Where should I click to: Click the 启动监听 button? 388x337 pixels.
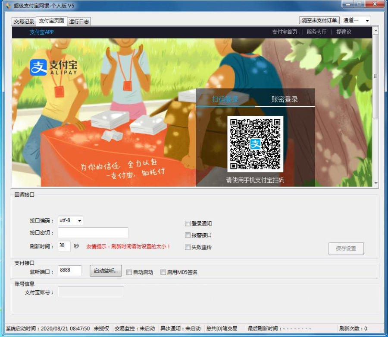tap(106, 271)
